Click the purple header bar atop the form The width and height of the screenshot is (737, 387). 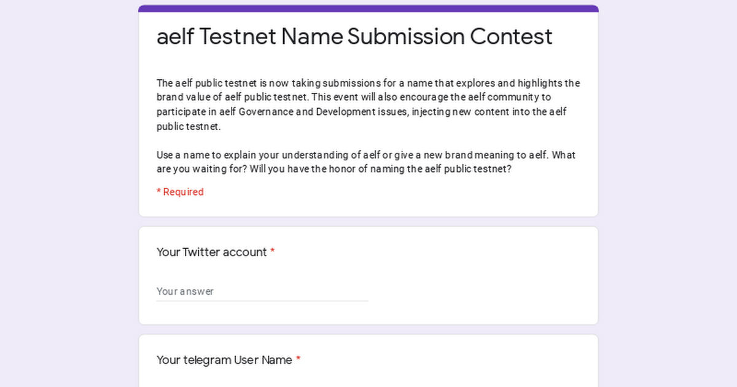[368, 9]
